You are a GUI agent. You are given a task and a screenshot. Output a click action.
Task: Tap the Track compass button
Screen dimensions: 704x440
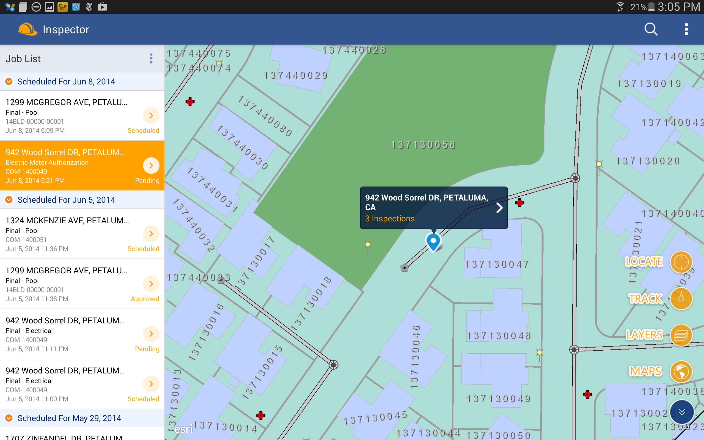(x=681, y=298)
